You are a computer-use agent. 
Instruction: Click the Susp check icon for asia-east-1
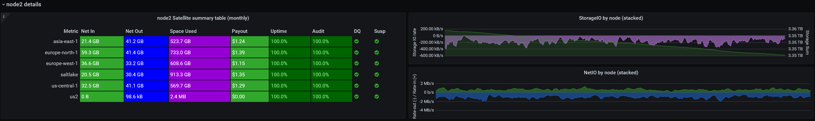point(377,41)
